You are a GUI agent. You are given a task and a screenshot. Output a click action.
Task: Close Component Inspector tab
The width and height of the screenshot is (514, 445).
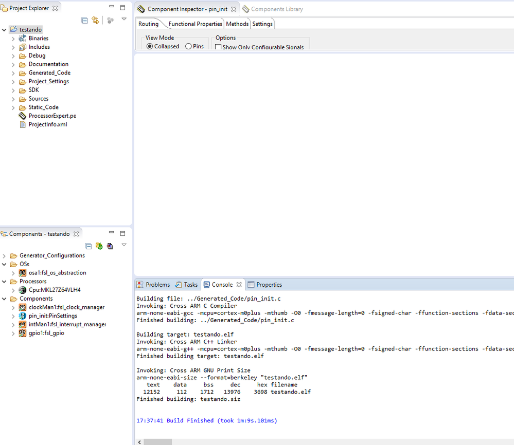(234, 9)
